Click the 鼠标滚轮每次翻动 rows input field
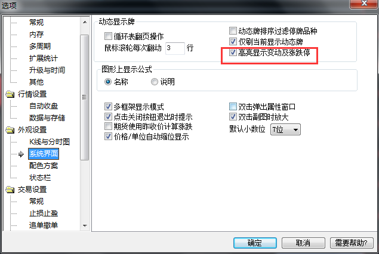The width and height of the screenshot is (379, 254). pos(175,48)
